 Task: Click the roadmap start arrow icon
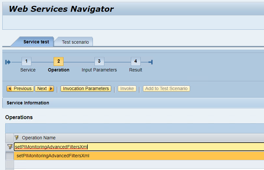point(8,62)
